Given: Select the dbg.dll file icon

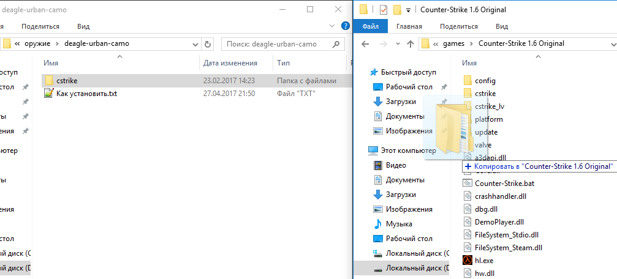Looking at the screenshot, I should click(x=468, y=209).
